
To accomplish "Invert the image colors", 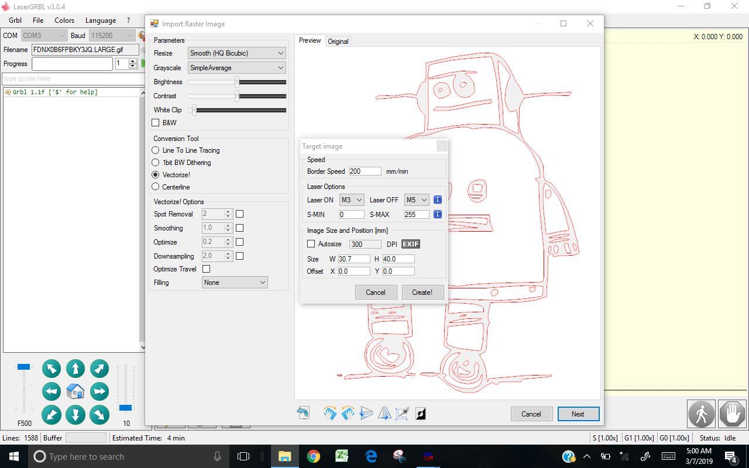I will 420,413.
